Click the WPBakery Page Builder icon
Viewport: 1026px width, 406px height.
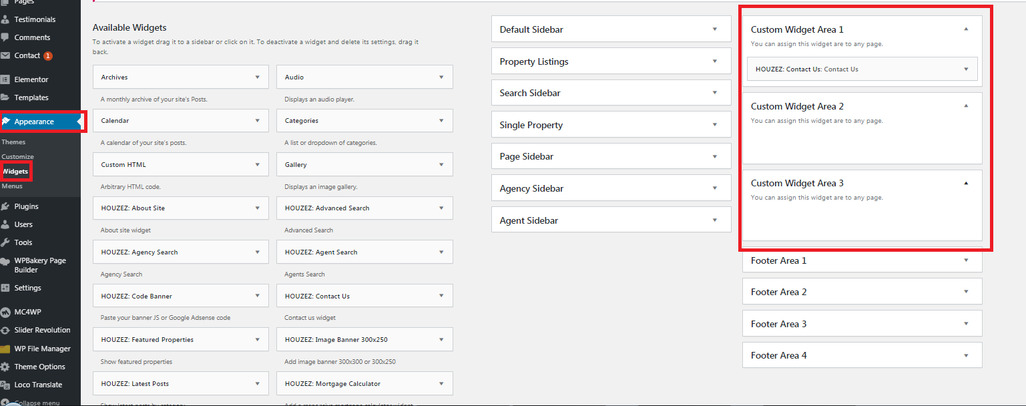tap(6, 261)
